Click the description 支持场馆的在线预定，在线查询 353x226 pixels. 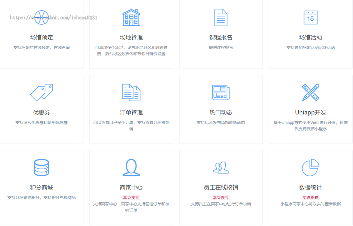point(41,47)
